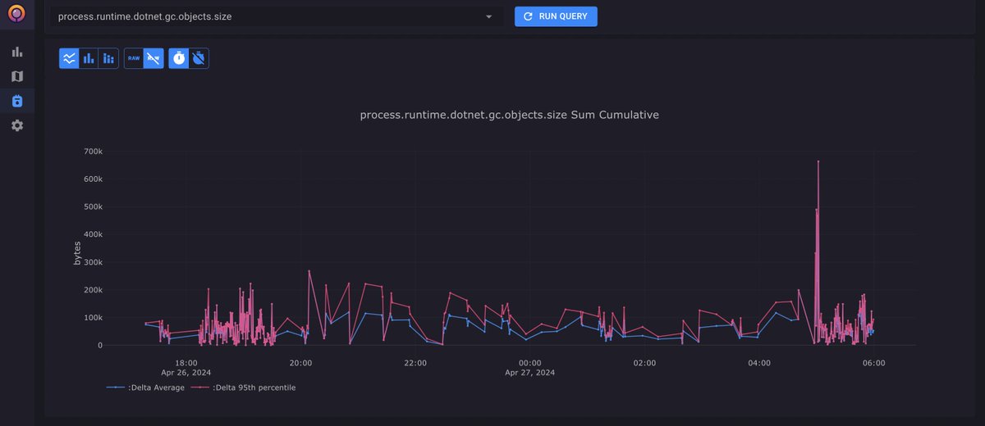
Task: Switch chart to stacked bar view
Action: tap(108, 58)
